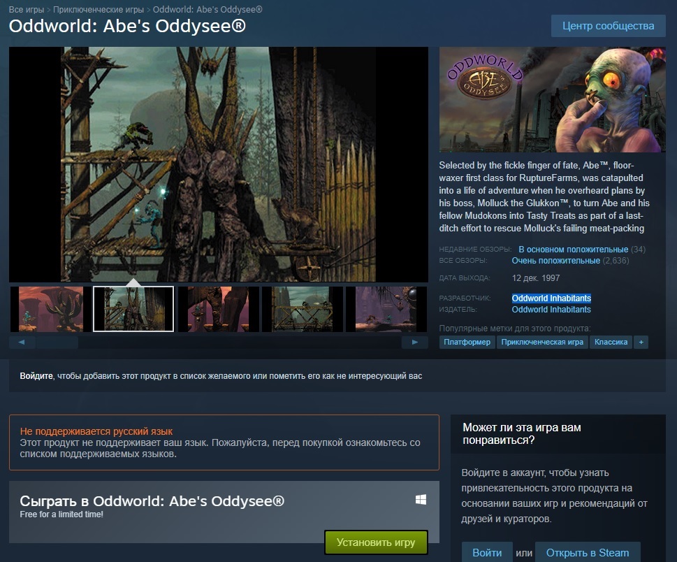Open all reviews 'Очень положительные'
This screenshot has width=677, height=562.
(555, 261)
